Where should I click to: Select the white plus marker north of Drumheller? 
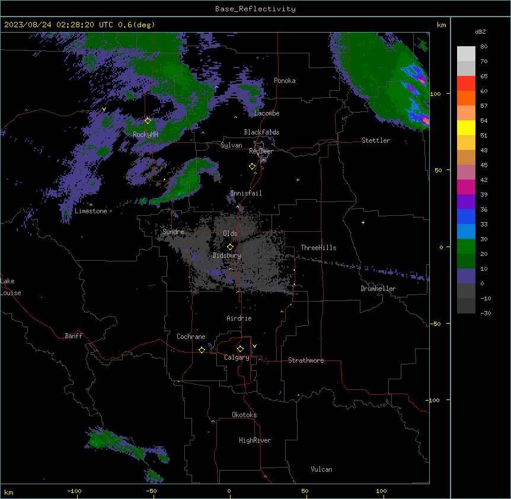[x=363, y=222]
